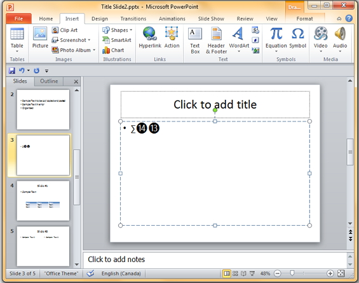Minimize the ribbon with the caret
359x283 pixels.
click(x=339, y=19)
